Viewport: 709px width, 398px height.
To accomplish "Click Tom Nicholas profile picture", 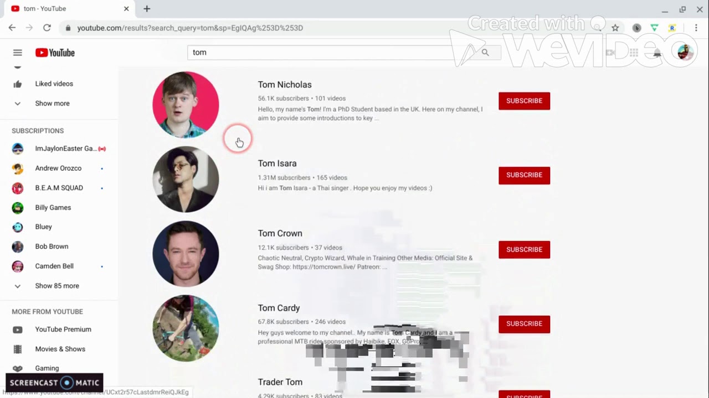I will click(x=186, y=104).
